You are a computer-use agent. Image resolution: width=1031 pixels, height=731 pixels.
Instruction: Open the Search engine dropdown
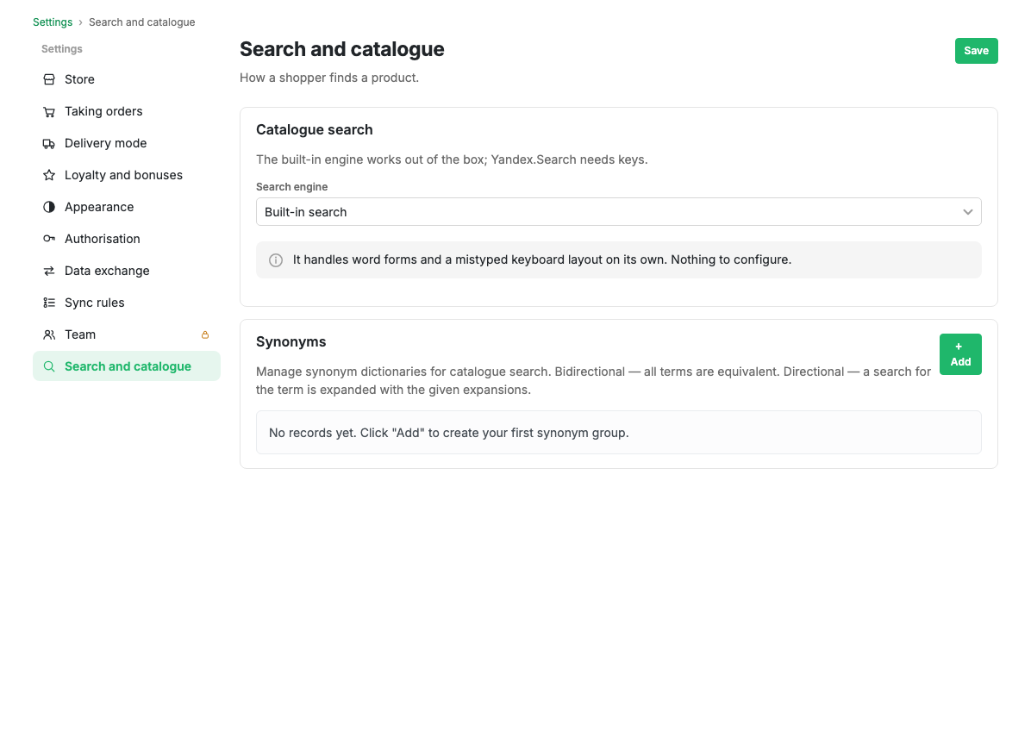619,212
